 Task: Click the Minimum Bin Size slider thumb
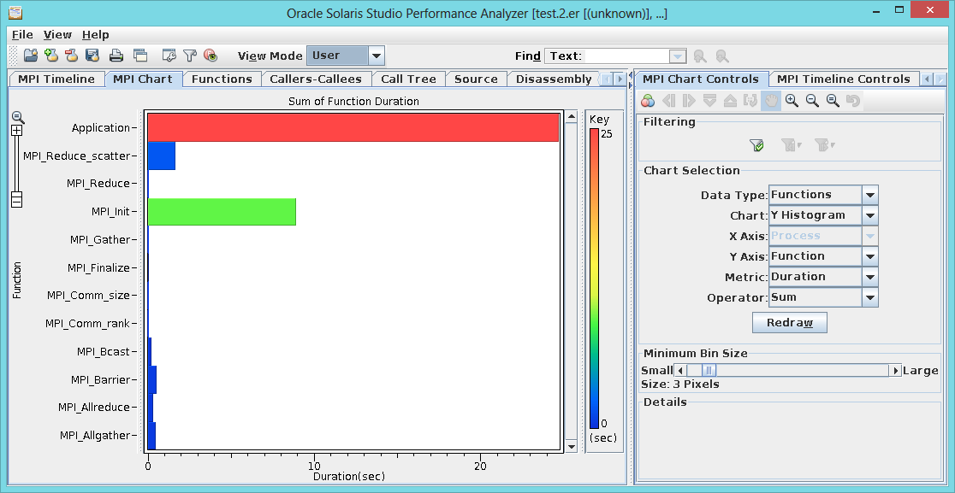tap(709, 370)
